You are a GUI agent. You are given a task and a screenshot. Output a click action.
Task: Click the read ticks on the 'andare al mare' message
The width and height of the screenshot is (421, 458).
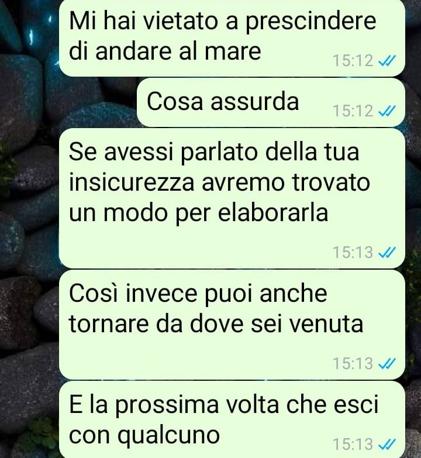pos(387,61)
